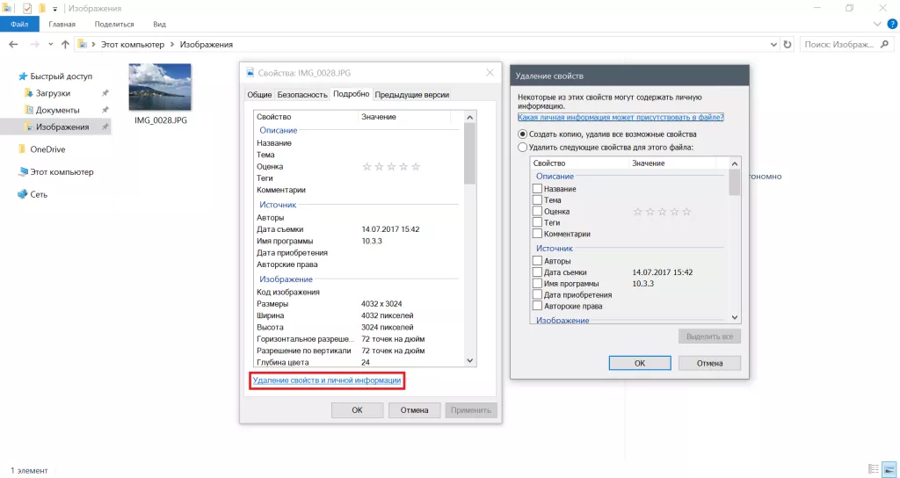Click OK in Свойства dialog
The image size is (900, 478).
357,410
